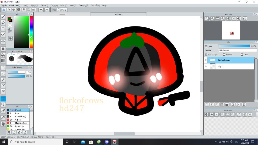Select the Mapping Pen brush
Image resolution: width=258 pixels, height=145 pixels.
coord(18,123)
